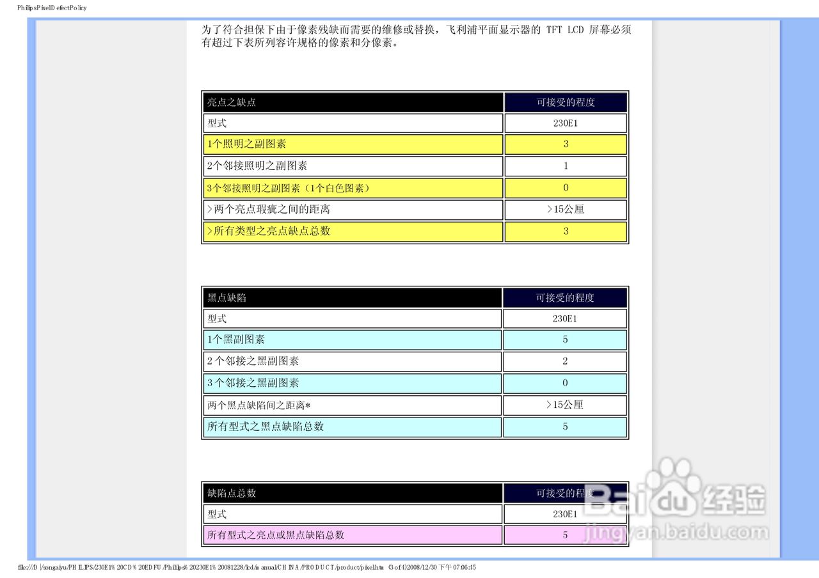This screenshot has height=578, width=819.
Task: Select '所有型式之亮点或黑点缺陷总数' row
Action: pyautogui.click(x=353, y=535)
